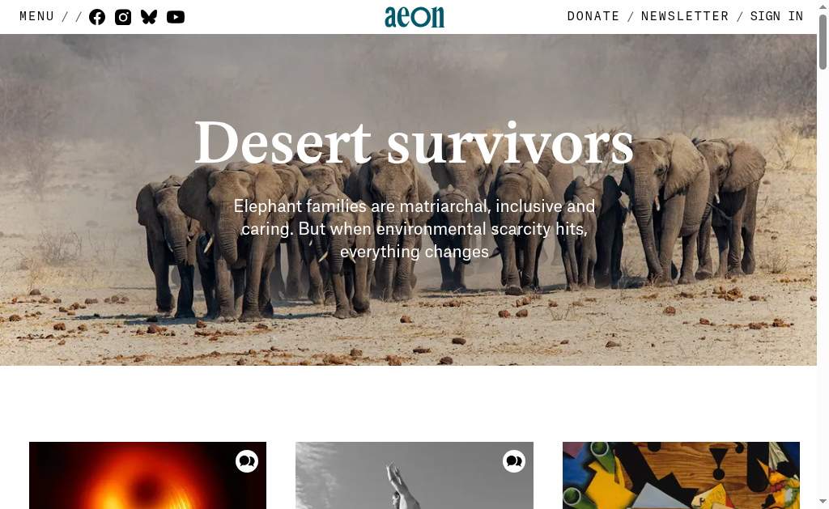This screenshot has height=509, width=829.
Task: Go to the NEWSLETTER page
Action: 685,16
